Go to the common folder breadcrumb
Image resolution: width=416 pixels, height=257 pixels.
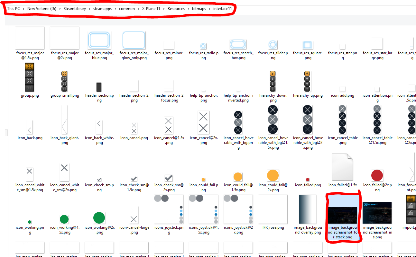127,9
